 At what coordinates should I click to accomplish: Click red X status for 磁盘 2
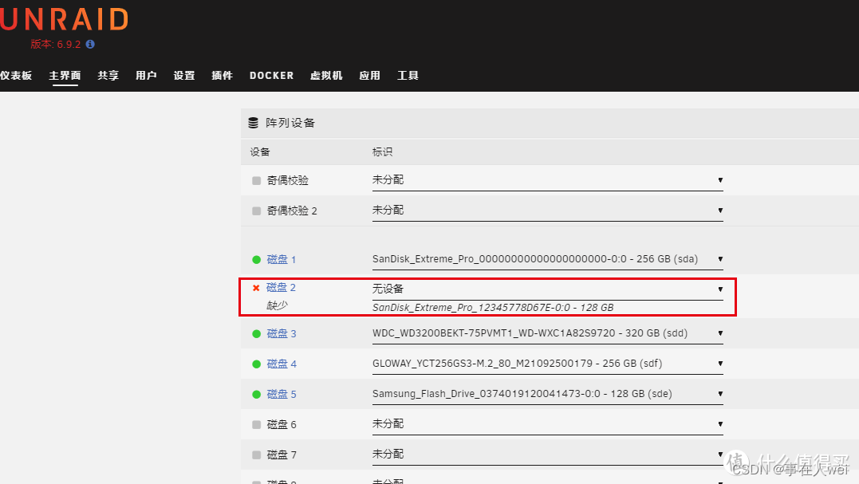pyautogui.click(x=256, y=288)
